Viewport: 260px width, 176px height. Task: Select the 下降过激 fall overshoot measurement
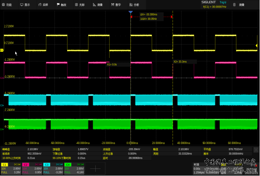pyautogui.click(x=76, y=154)
